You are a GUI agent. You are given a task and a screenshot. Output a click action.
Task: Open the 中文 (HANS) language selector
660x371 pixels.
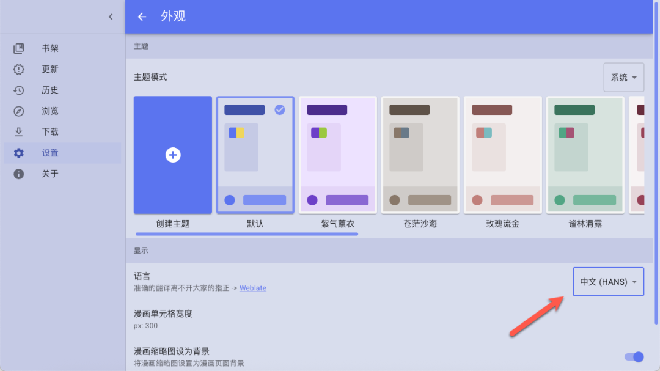click(608, 281)
